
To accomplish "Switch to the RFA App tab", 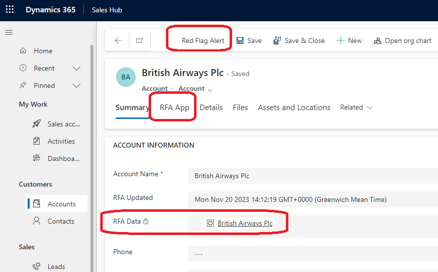I will coord(175,108).
